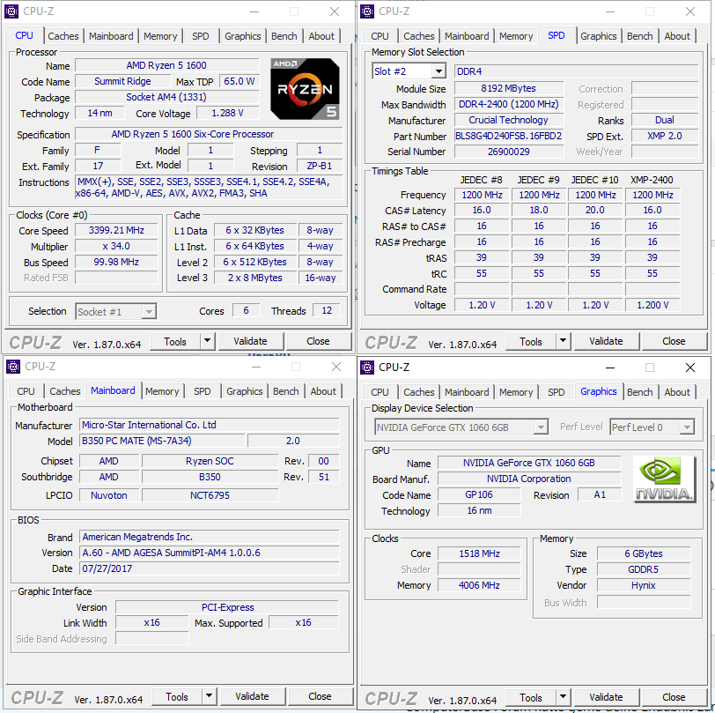Click the B350 PC MATE (MS-7A34) model field
Viewport: 715px width, 713px height.
163,441
